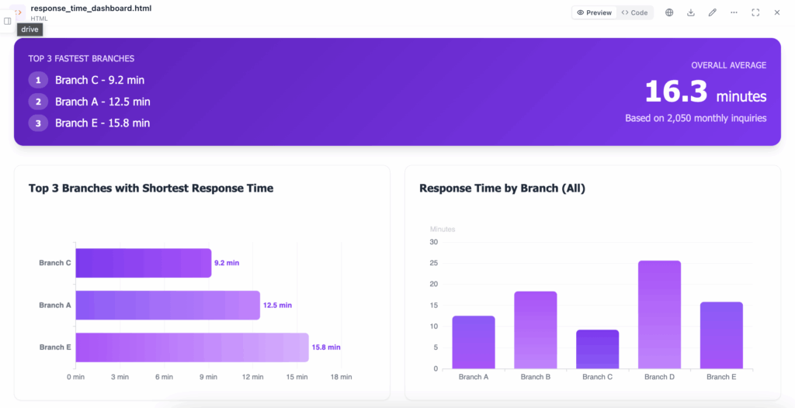Click the 'OVERALL AVERAGE' label
The height and width of the screenshot is (408, 795).
[x=728, y=65]
